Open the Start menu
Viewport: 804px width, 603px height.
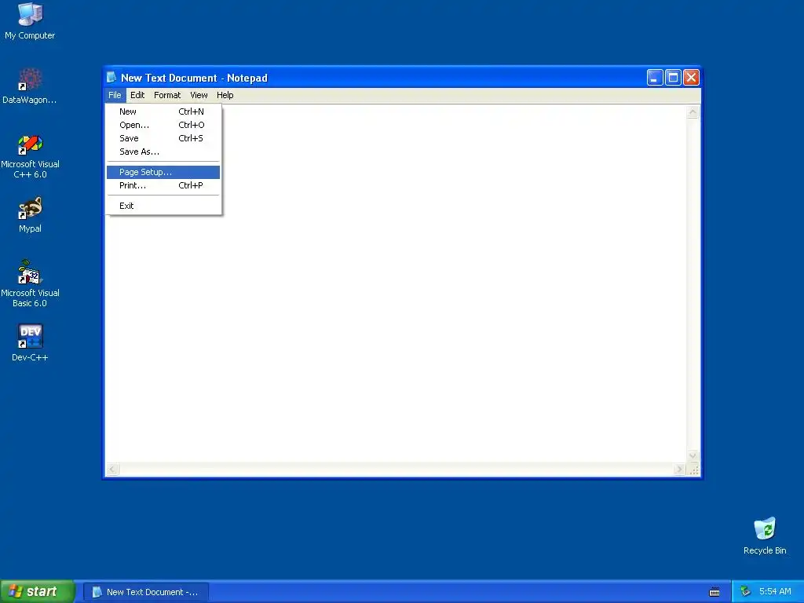click(37, 591)
